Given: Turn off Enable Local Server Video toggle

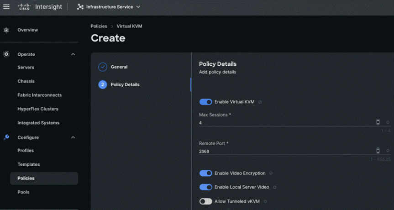Looking at the screenshot, I should (x=206, y=187).
